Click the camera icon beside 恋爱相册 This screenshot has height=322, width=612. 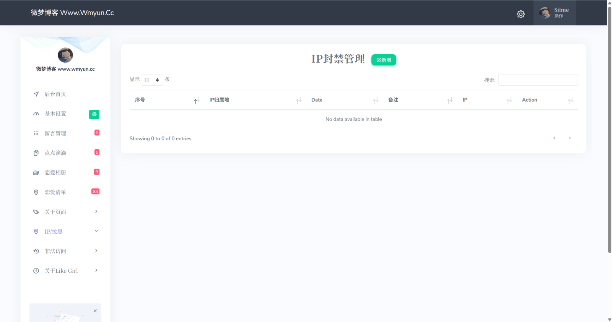tap(36, 173)
